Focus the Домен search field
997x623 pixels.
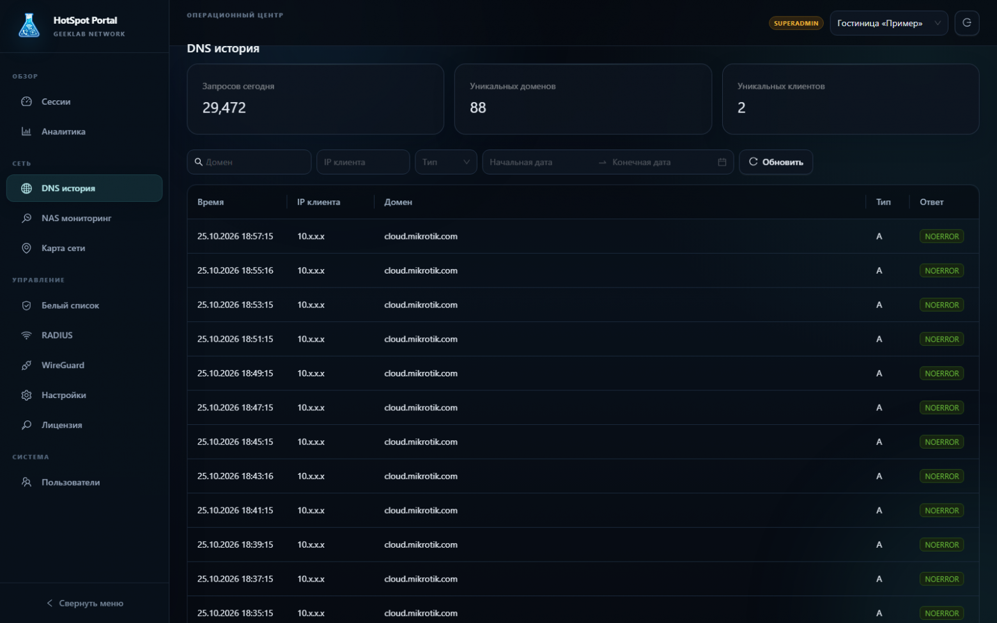249,162
